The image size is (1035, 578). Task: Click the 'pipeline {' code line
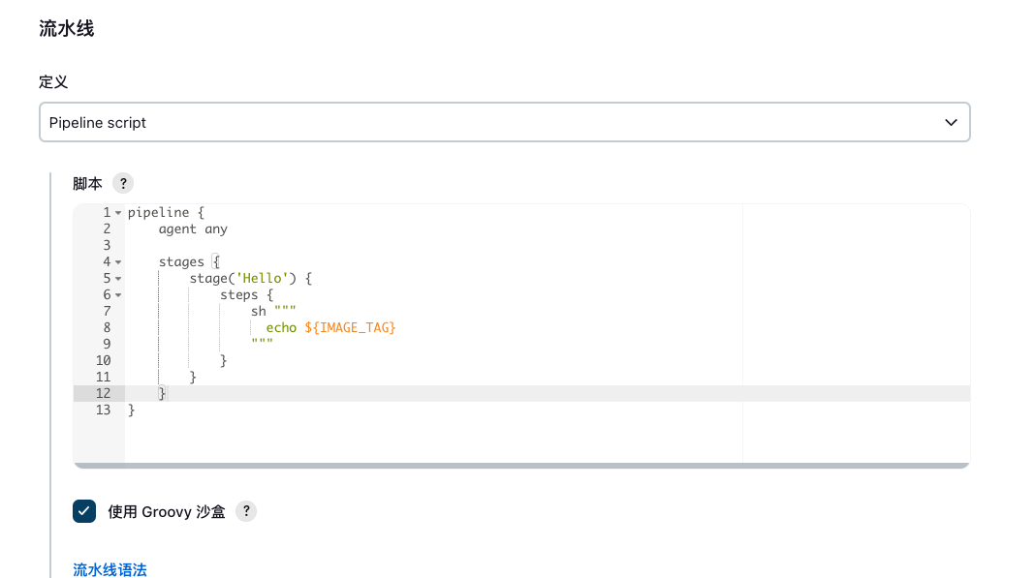pos(167,212)
